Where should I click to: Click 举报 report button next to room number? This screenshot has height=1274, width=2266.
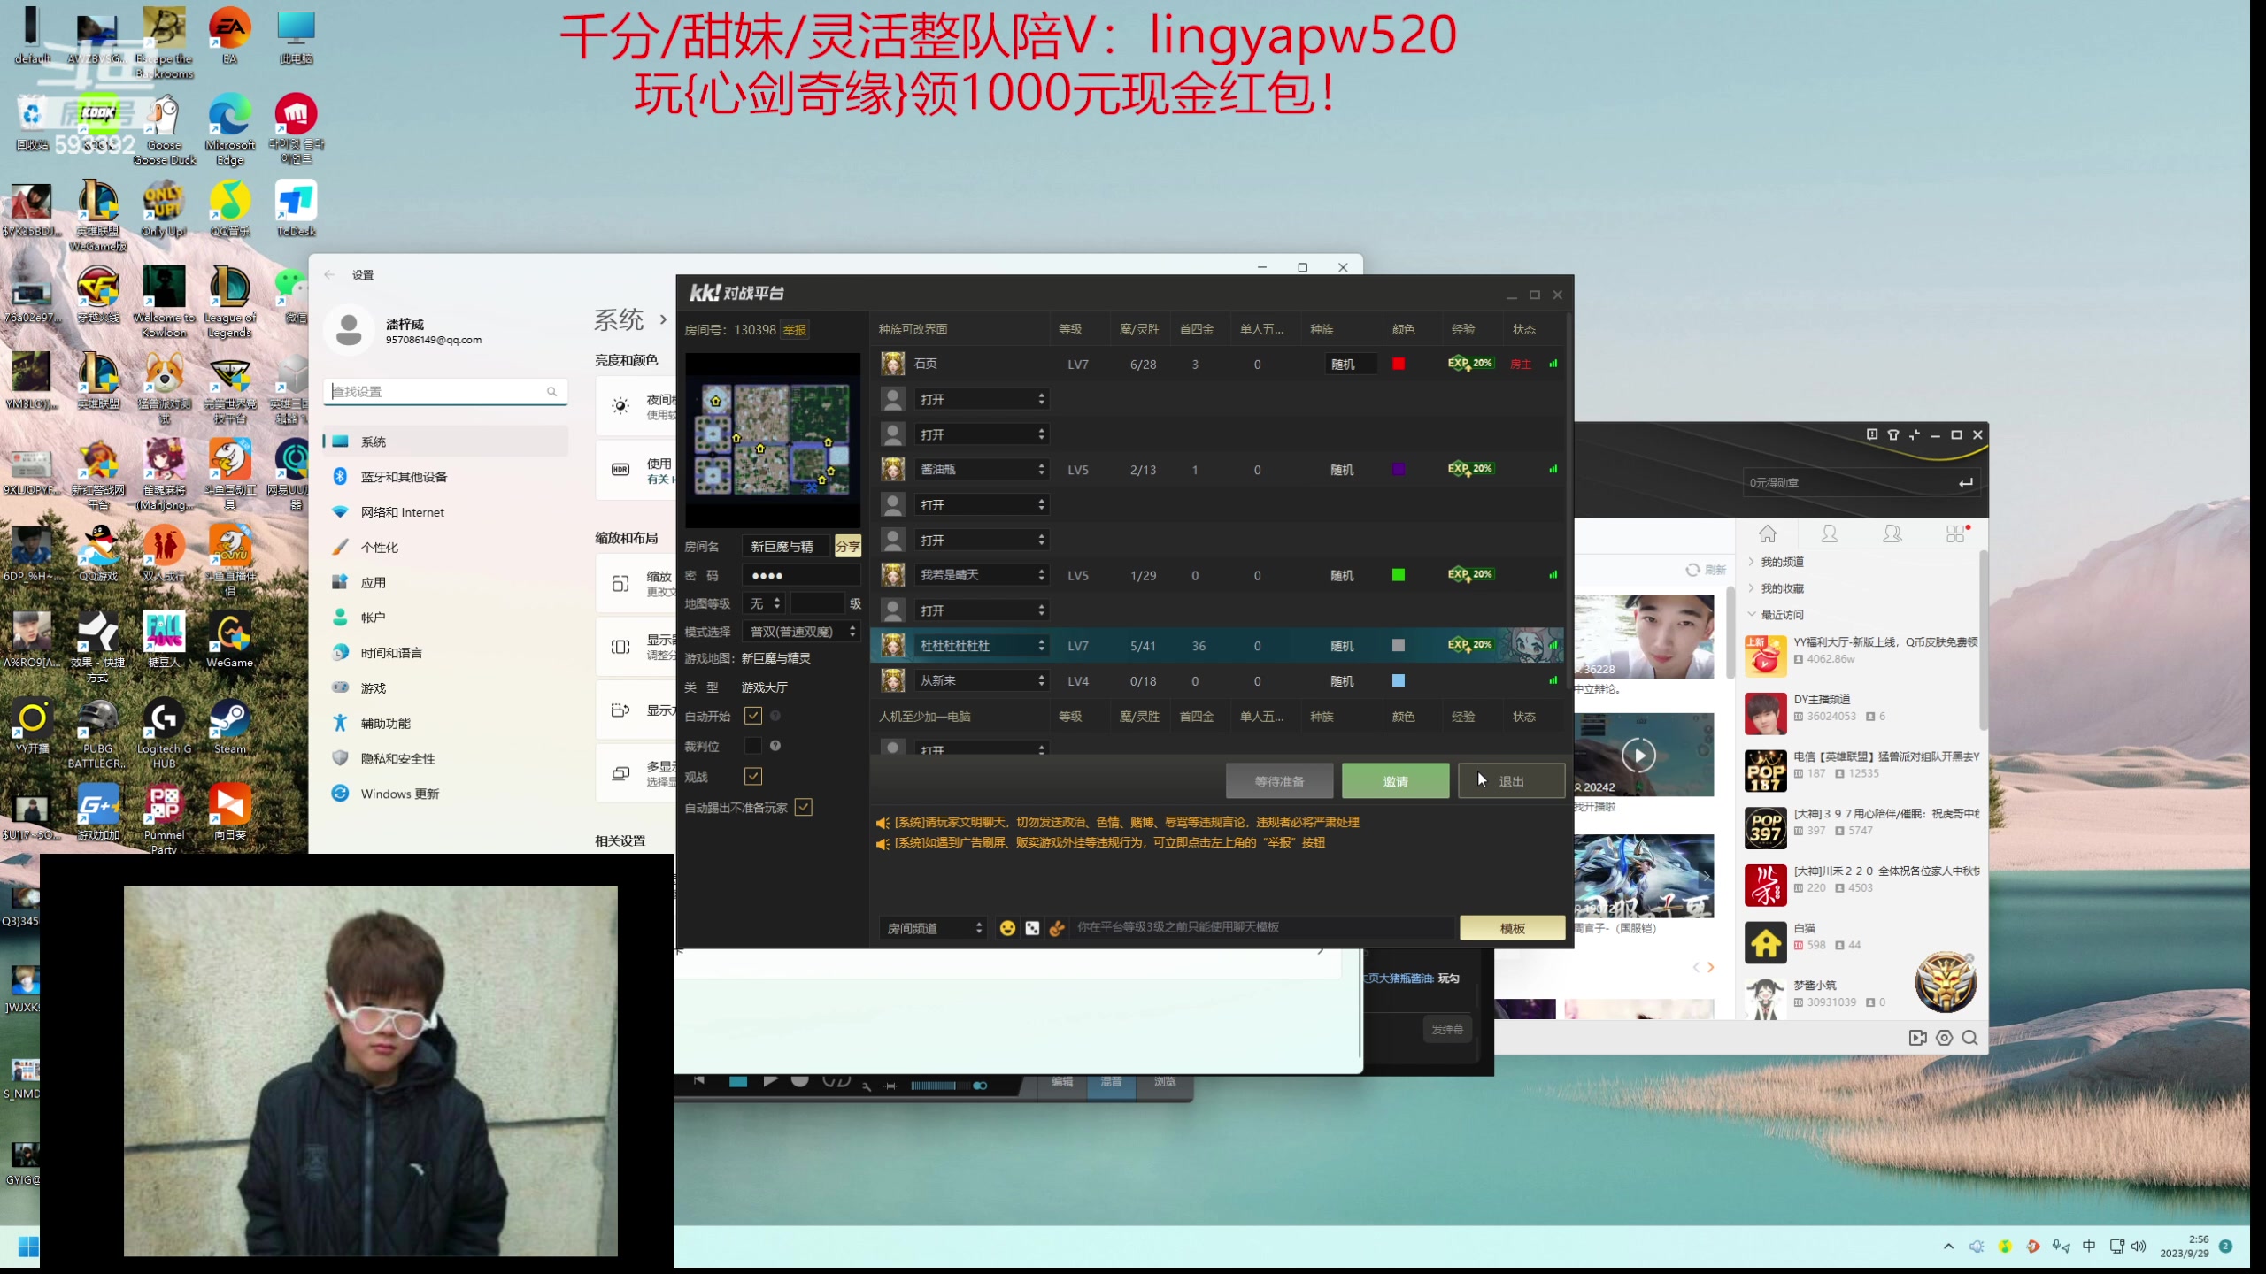pyautogui.click(x=795, y=330)
